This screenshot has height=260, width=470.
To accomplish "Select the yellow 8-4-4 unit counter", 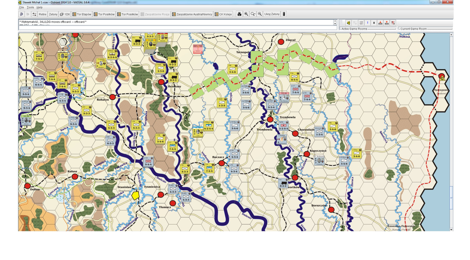I will [294, 77].
